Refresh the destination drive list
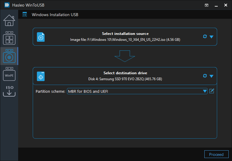This screenshot has width=232, height=161. point(205,76)
